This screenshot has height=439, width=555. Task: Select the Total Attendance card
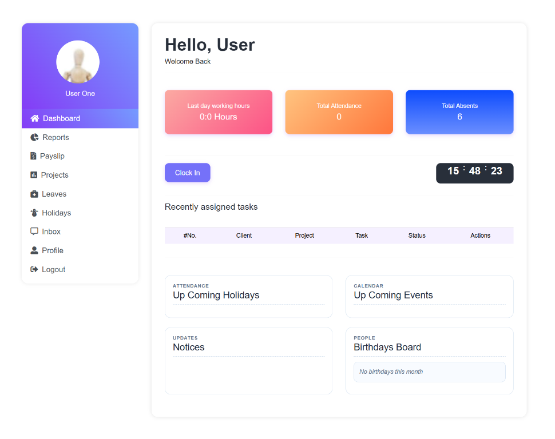[339, 112]
